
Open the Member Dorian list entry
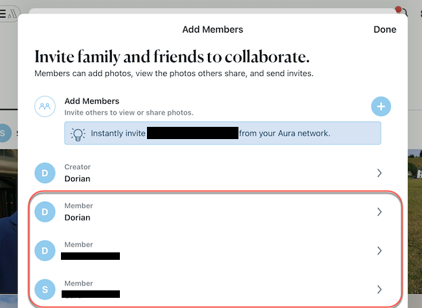[x=203, y=212]
